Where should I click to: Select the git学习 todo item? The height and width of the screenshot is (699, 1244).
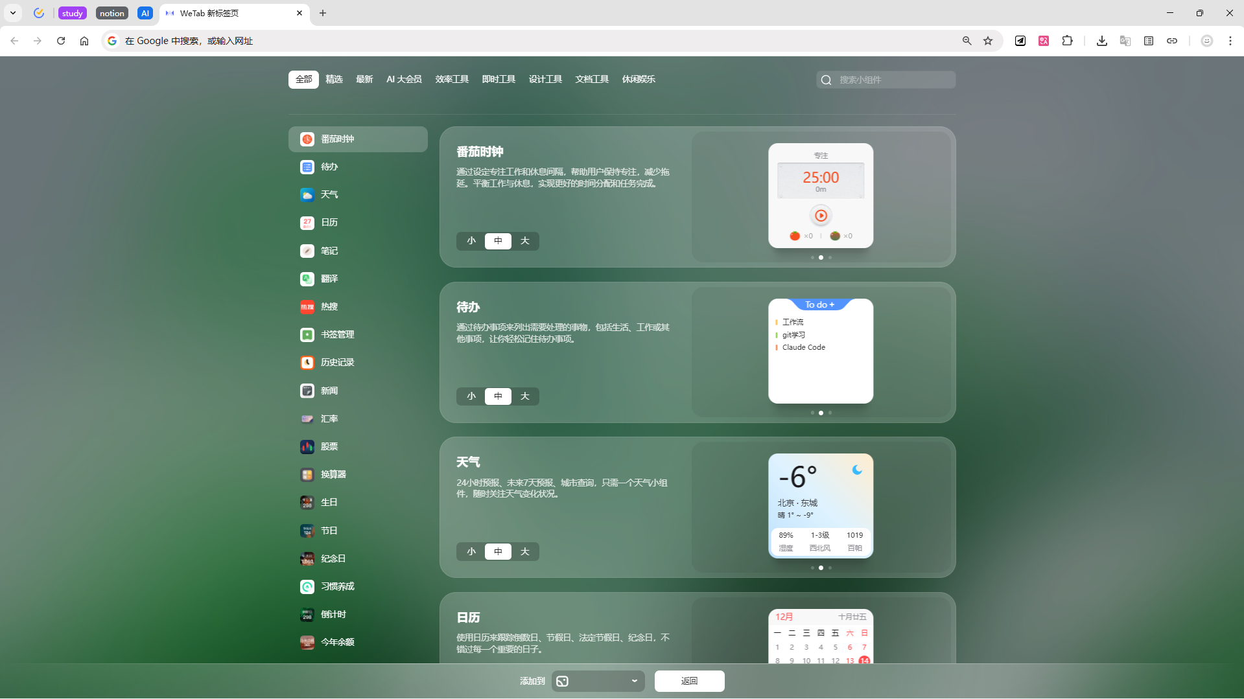pyautogui.click(x=793, y=336)
